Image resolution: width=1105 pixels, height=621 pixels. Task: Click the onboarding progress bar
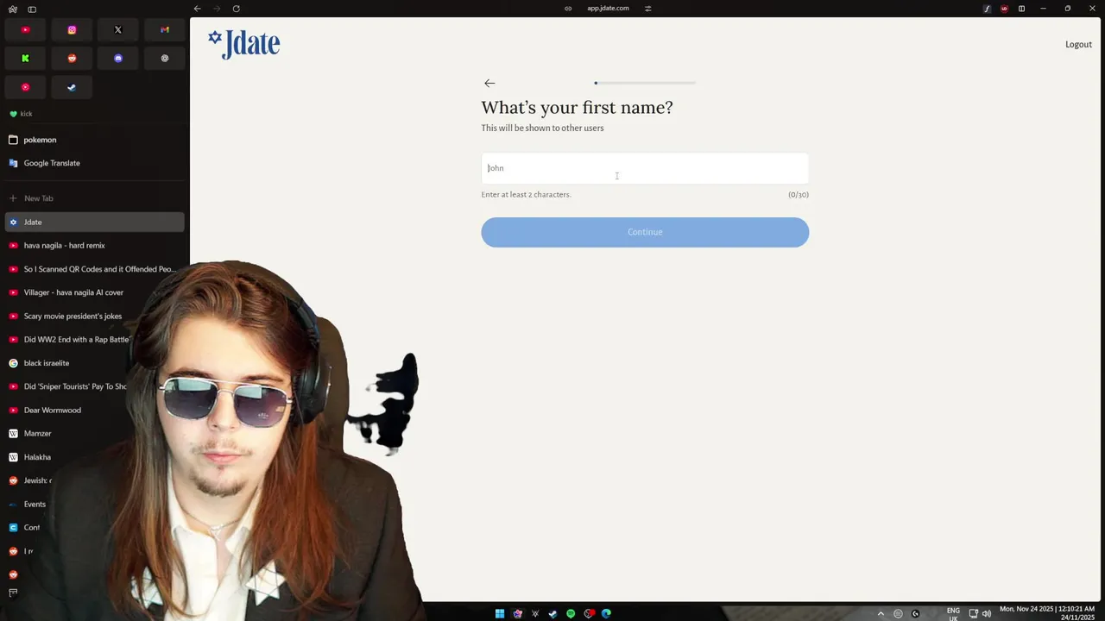click(x=645, y=83)
